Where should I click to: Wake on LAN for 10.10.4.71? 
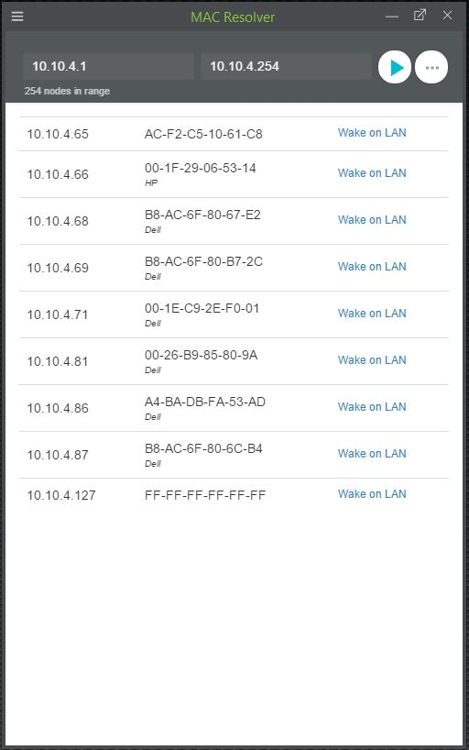click(372, 314)
